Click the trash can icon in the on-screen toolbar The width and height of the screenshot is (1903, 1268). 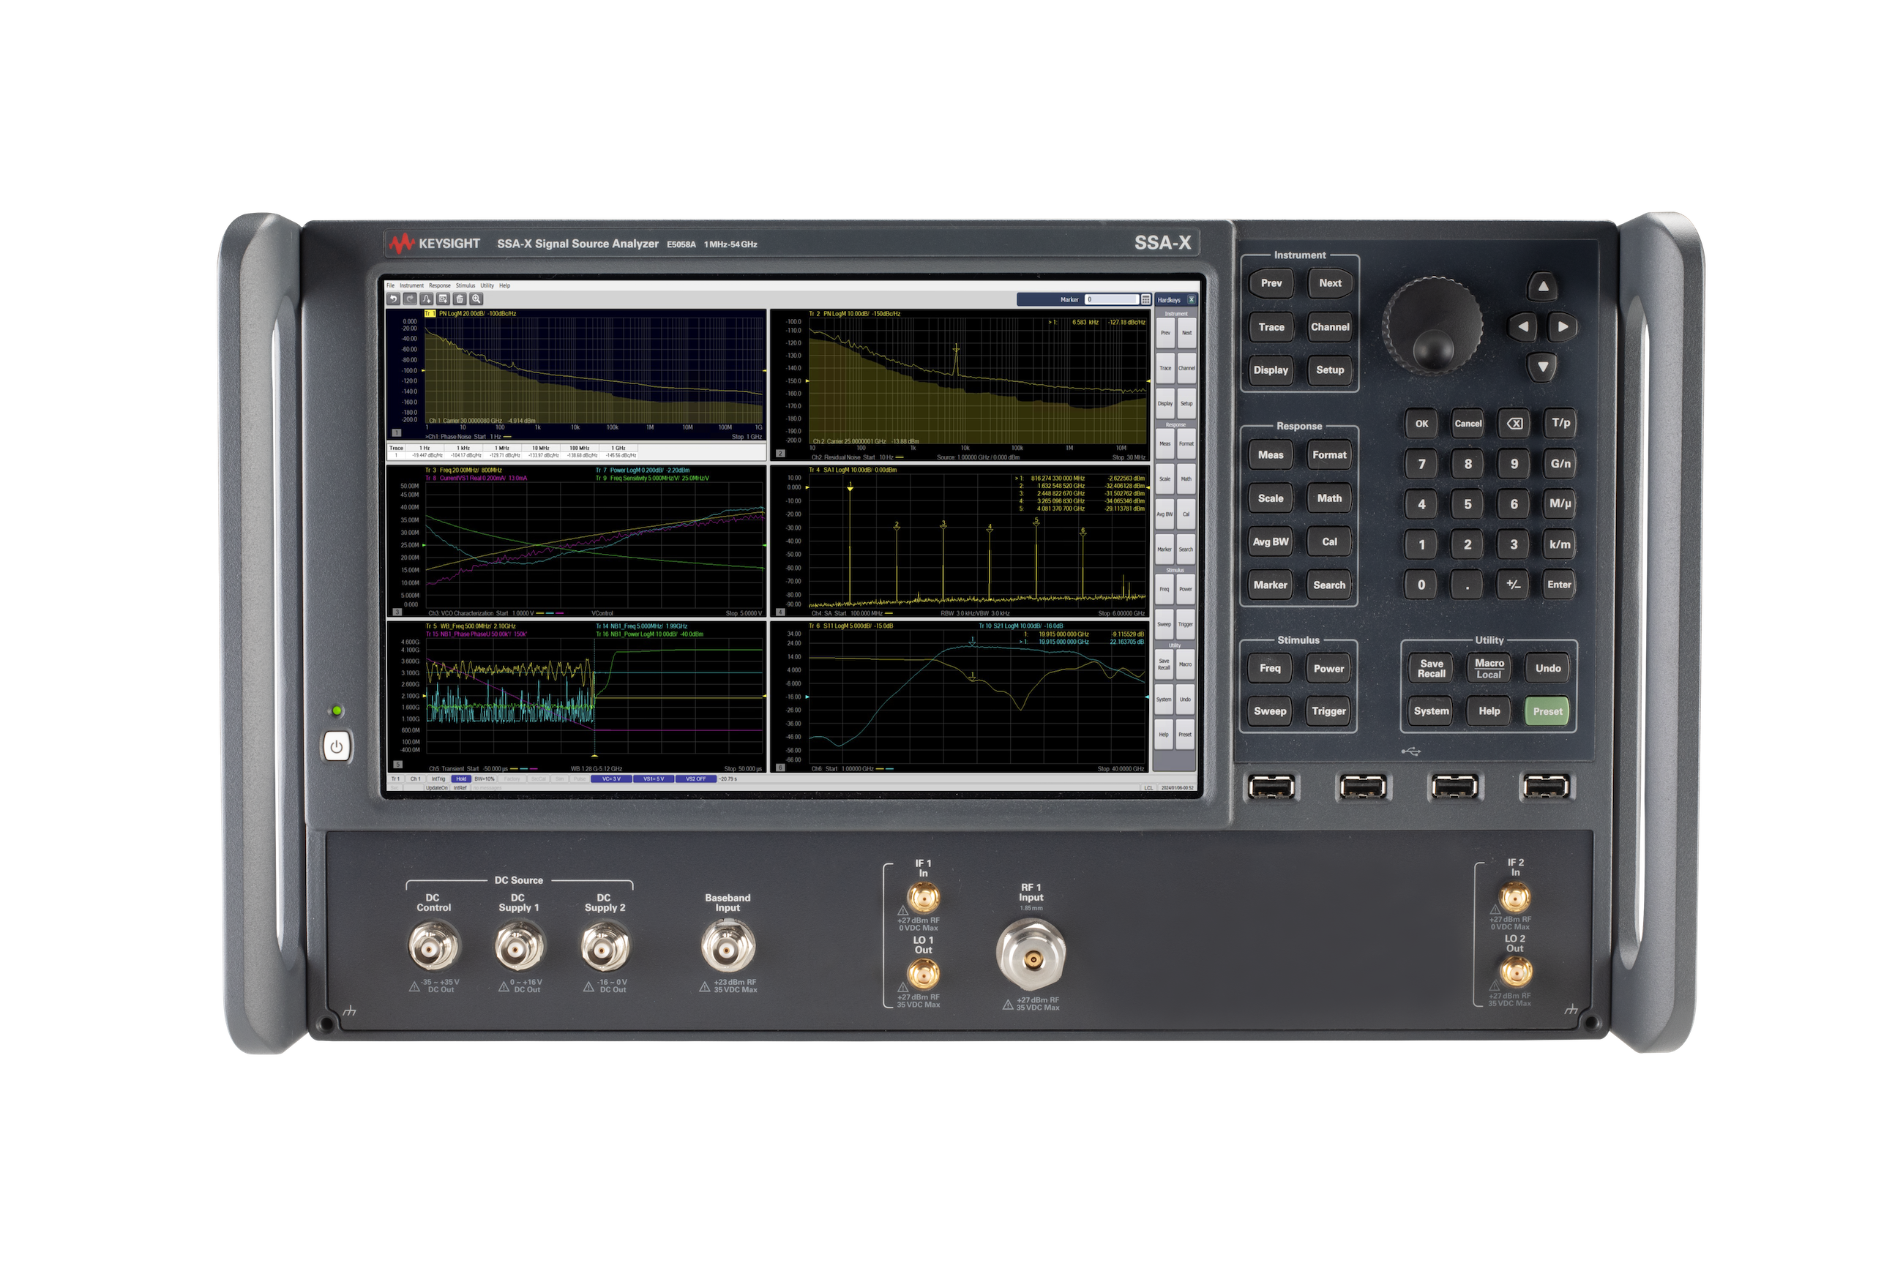460,299
